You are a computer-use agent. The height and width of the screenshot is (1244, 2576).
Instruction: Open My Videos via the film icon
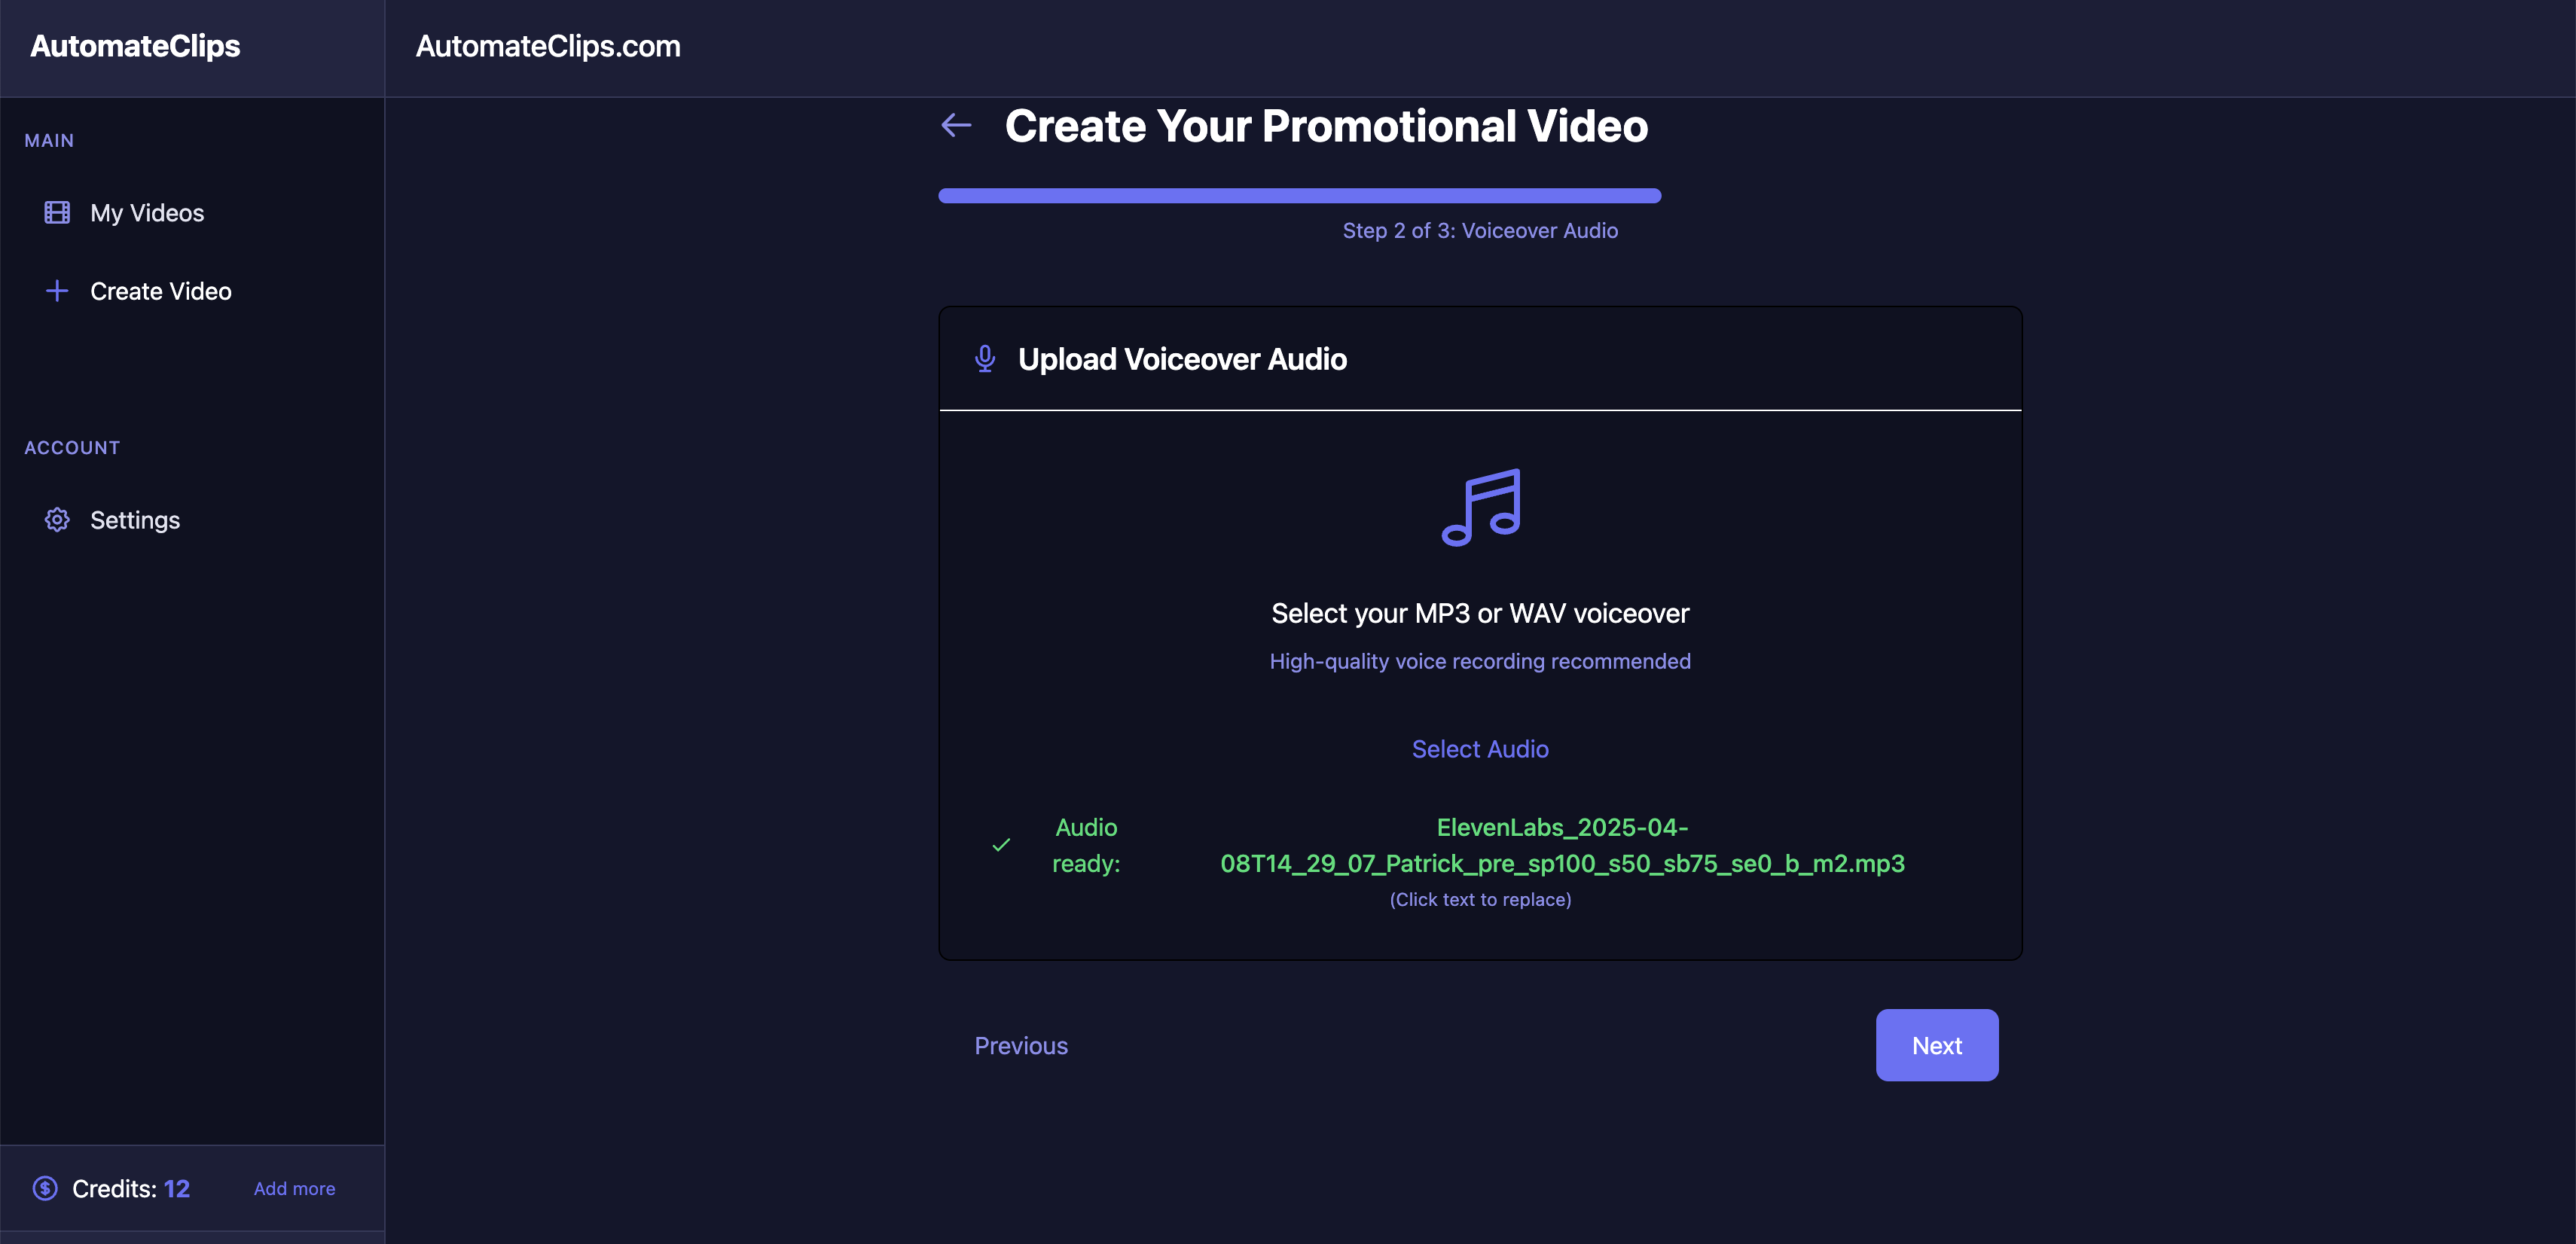(x=57, y=212)
